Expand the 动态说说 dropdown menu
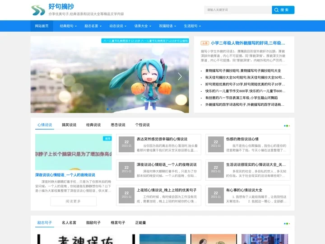The width and height of the screenshot is (325, 244). pos(118,26)
